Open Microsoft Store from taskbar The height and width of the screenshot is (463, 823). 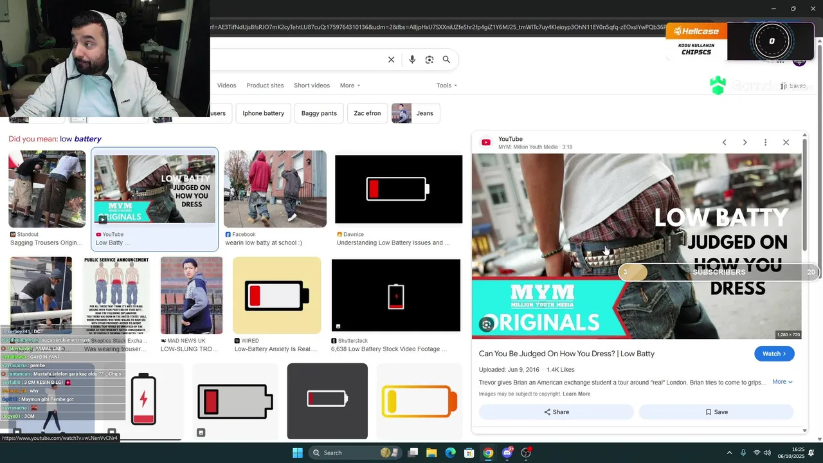[469, 453]
